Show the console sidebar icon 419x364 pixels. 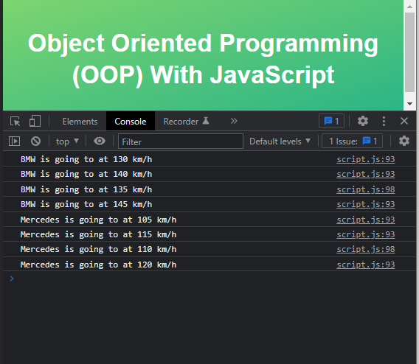(x=15, y=141)
